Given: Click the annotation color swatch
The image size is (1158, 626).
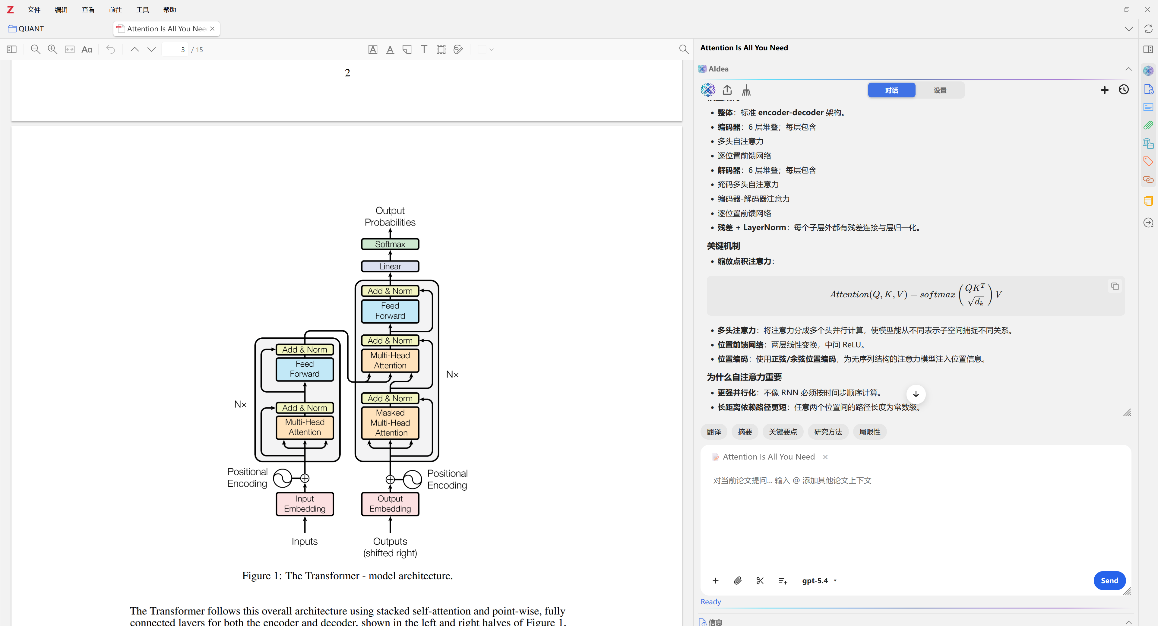Looking at the screenshot, I should coord(482,49).
